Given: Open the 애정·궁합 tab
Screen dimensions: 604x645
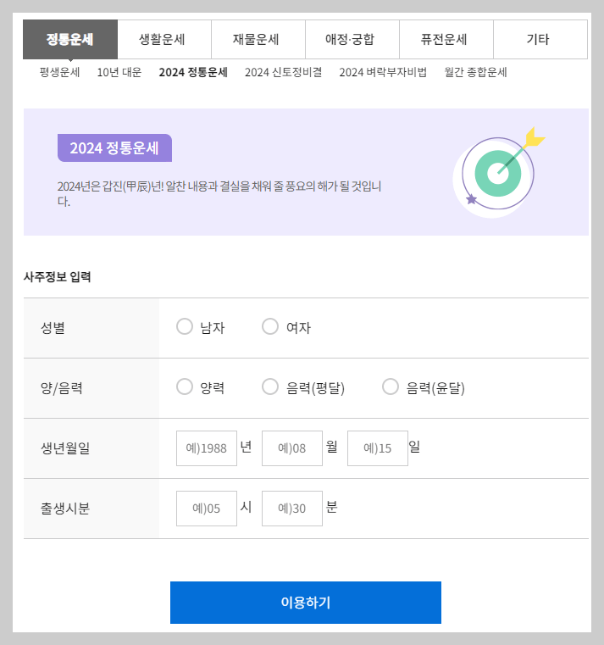Looking at the screenshot, I should (352, 40).
